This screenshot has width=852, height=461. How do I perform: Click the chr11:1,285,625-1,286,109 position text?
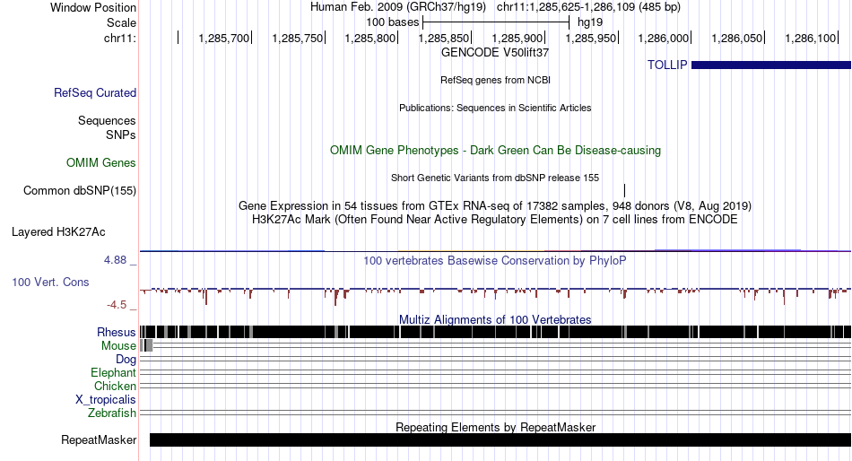(x=588, y=7)
